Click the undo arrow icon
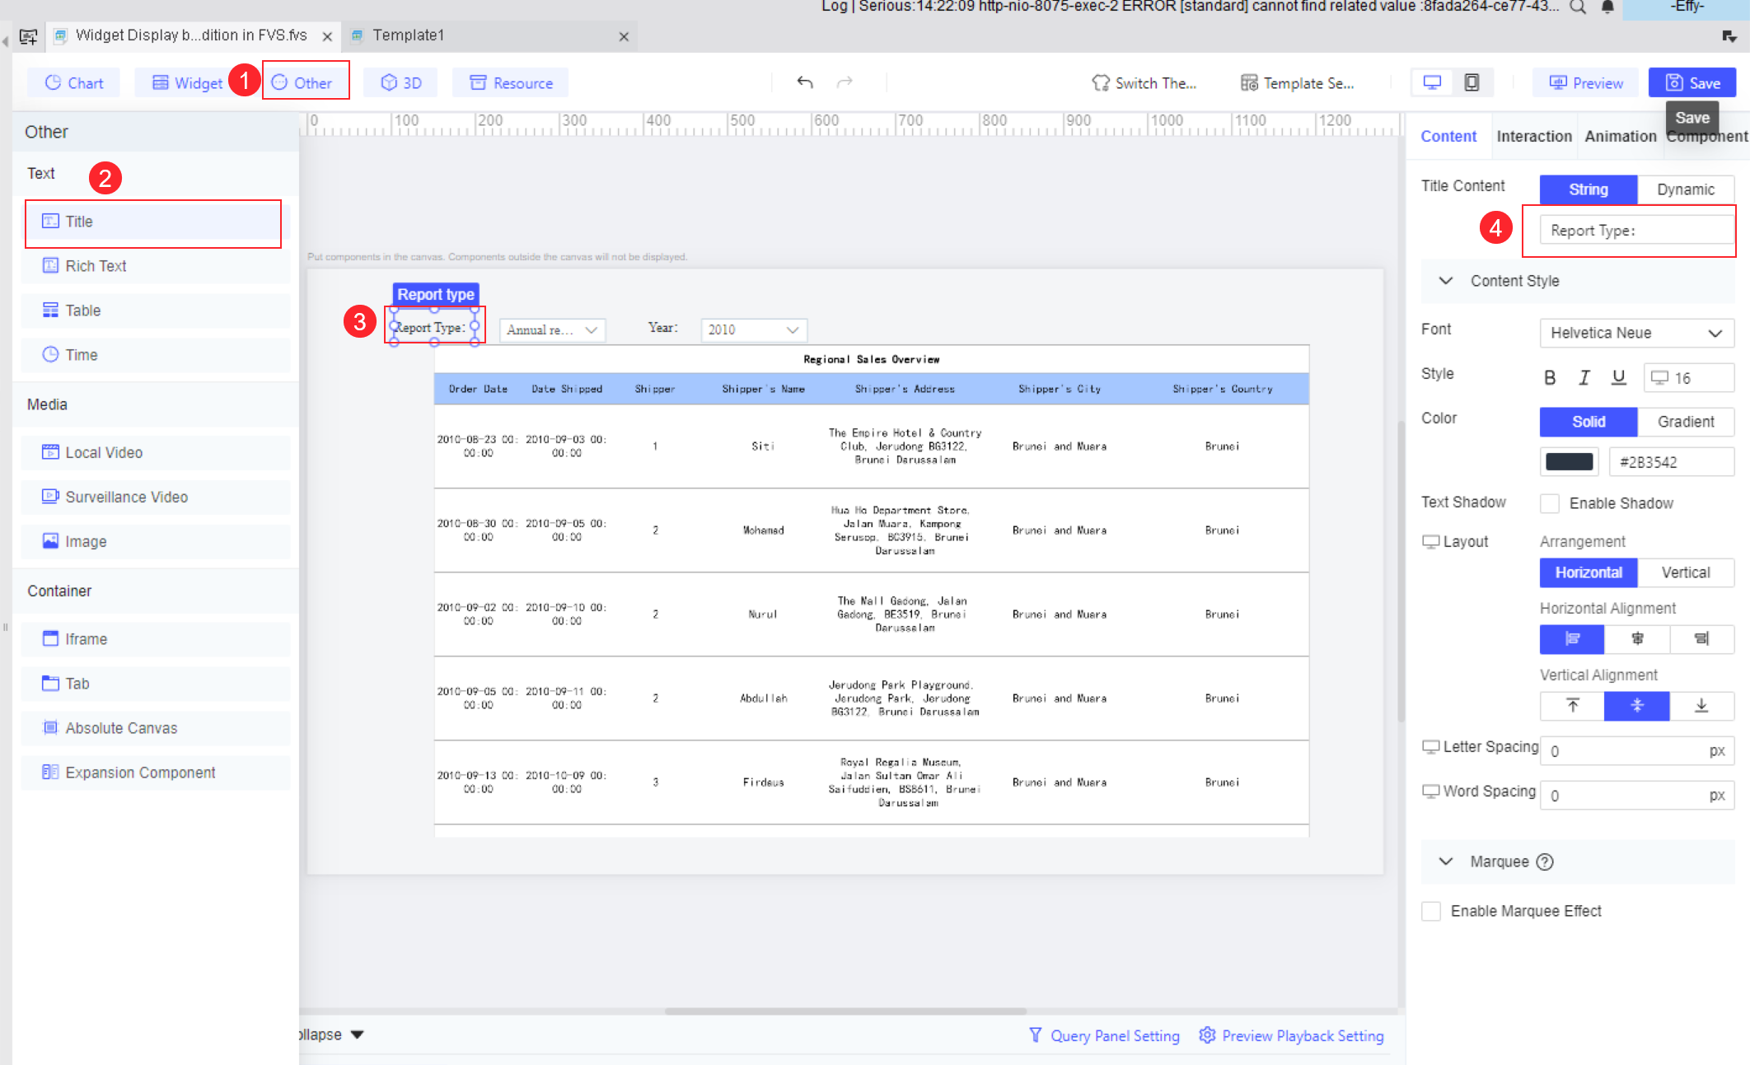The width and height of the screenshot is (1750, 1065). [805, 82]
